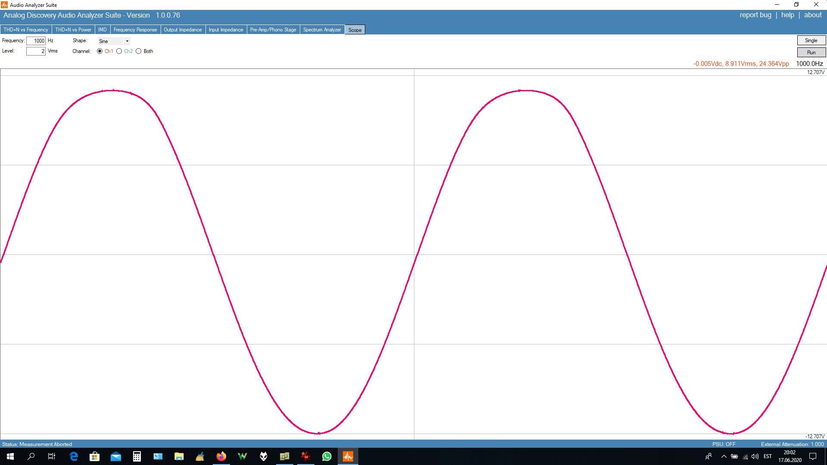
Task: Click the report bug link
Action: [x=755, y=15]
